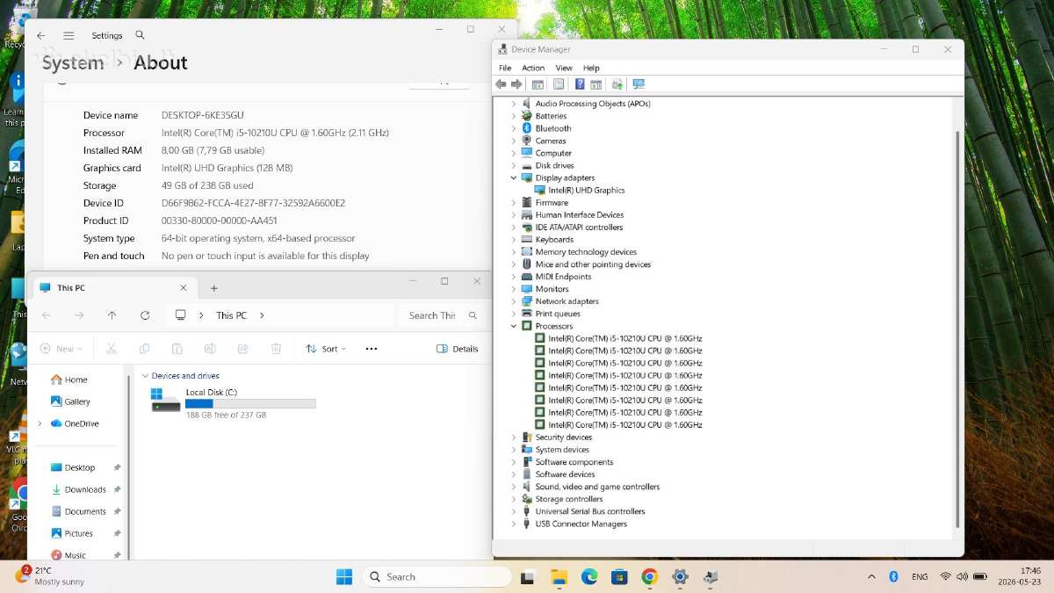Click the Settings gear icon on taskbar

point(680,576)
